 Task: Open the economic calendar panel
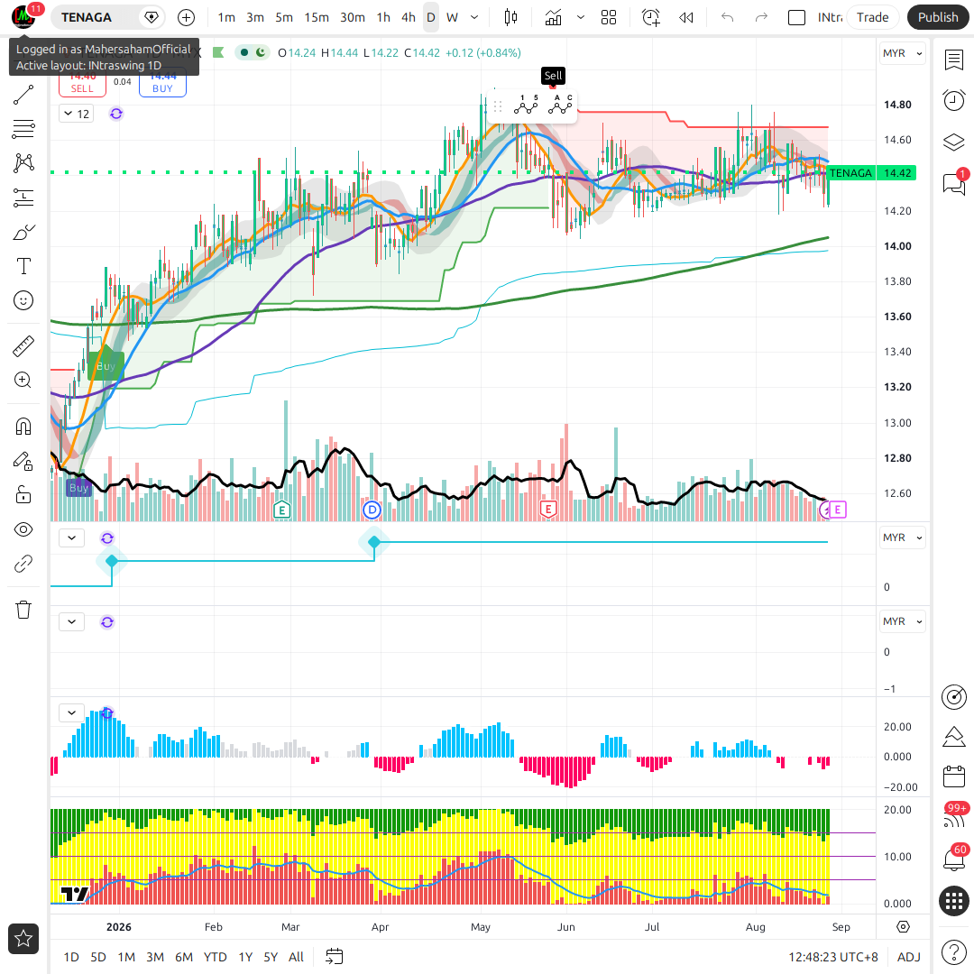point(954,777)
